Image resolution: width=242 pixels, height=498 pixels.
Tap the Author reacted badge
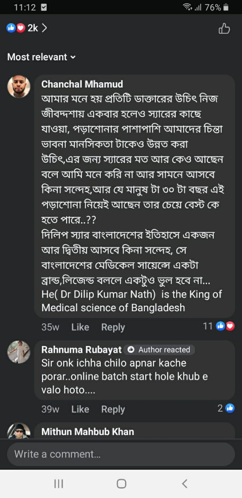[160, 350]
